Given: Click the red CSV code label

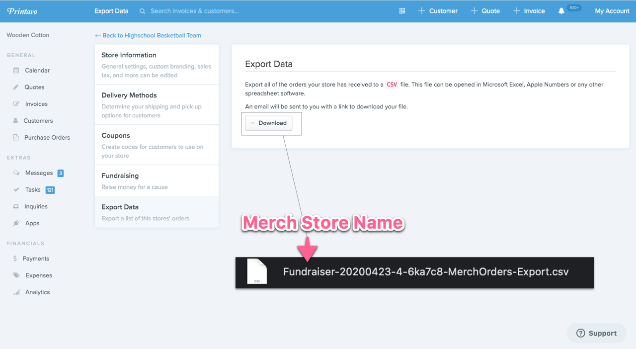Looking at the screenshot, I should 392,85.
